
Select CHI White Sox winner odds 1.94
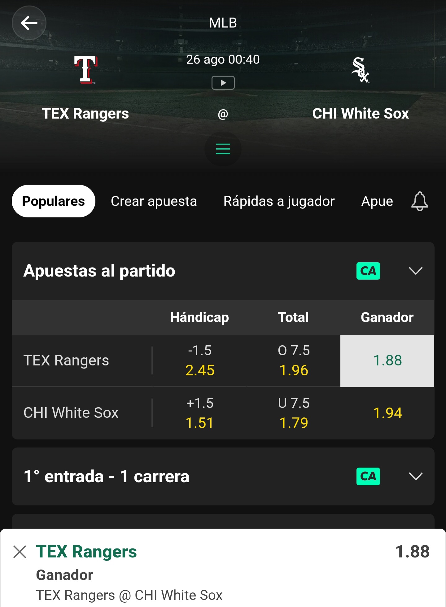point(387,413)
